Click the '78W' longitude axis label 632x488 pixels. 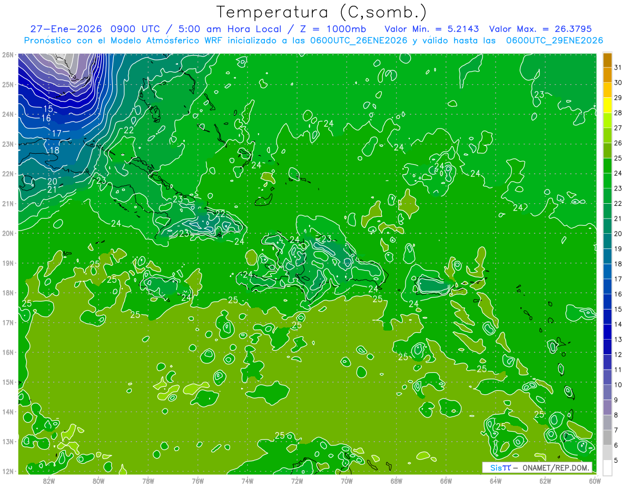[148, 481]
